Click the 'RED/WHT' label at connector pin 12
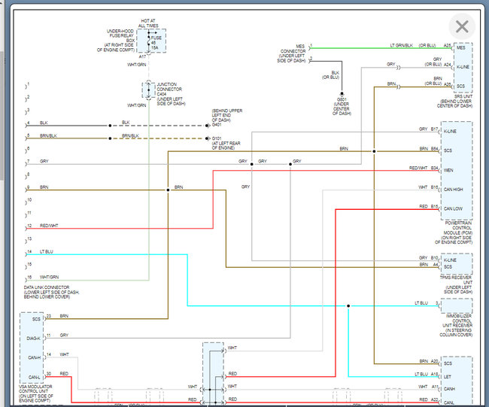Viewport: 489px width, 407px height. tap(49, 226)
